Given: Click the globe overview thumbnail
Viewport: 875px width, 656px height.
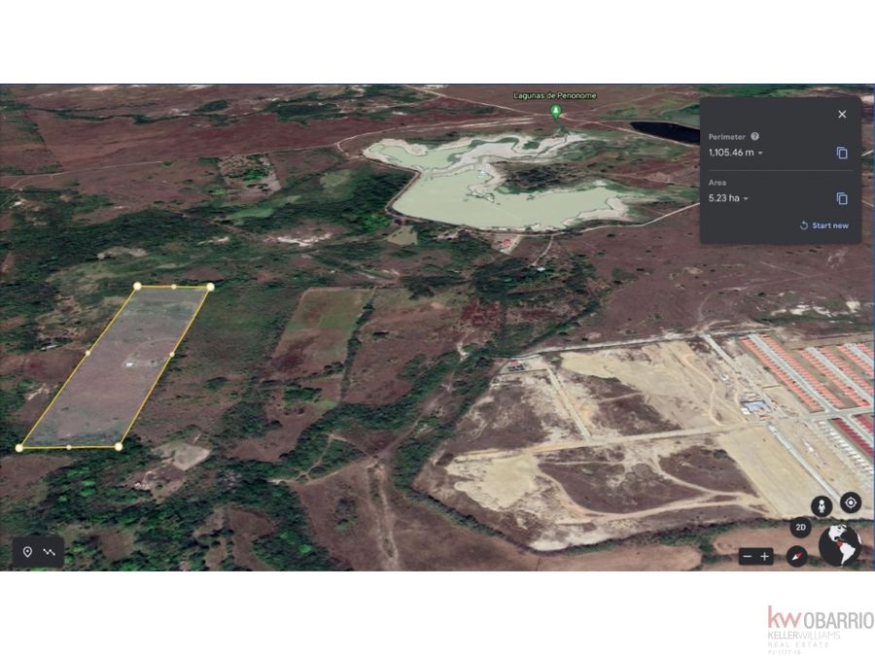Looking at the screenshot, I should pyautogui.click(x=840, y=545).
